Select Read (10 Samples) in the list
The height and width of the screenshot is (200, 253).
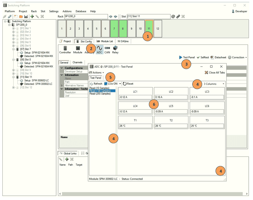click(99, 88)
